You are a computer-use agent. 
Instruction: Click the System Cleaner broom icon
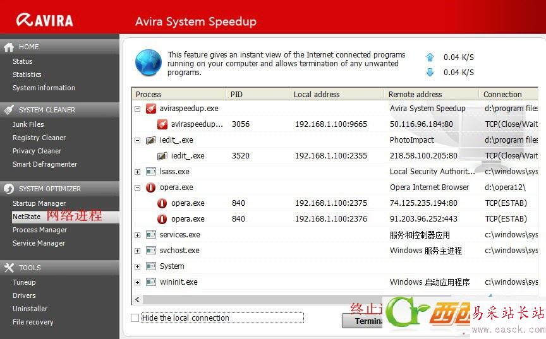[x=9, y=110]
